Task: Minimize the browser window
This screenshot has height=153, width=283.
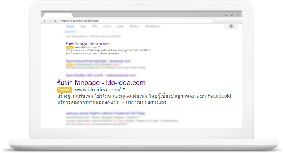Action: (226, 15)
